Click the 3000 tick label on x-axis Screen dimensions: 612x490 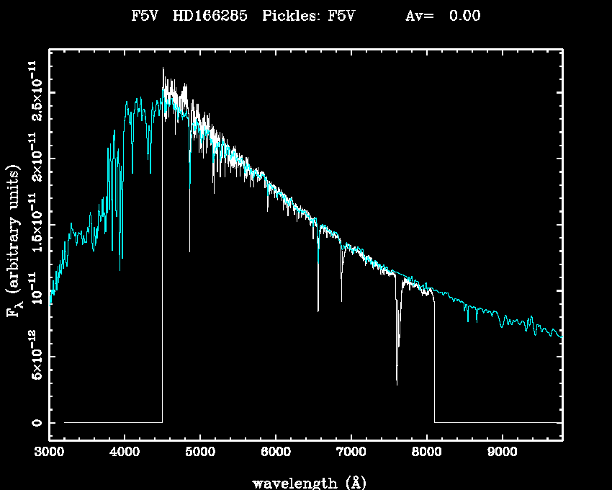tap(49, 453)
